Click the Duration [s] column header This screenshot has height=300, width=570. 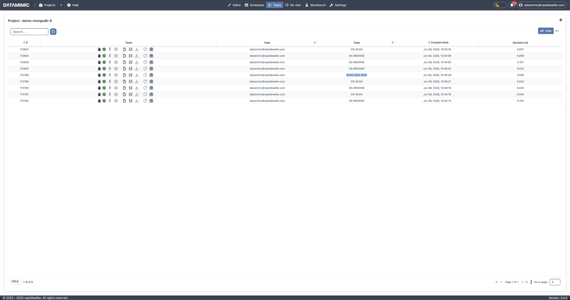(x=520, y=43)
